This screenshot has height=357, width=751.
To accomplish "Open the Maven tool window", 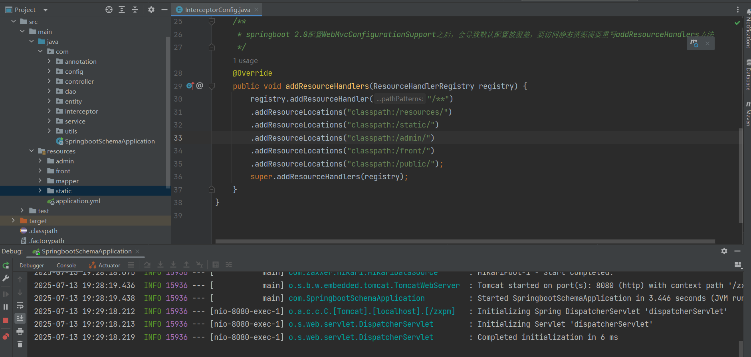I will [748, 114].
